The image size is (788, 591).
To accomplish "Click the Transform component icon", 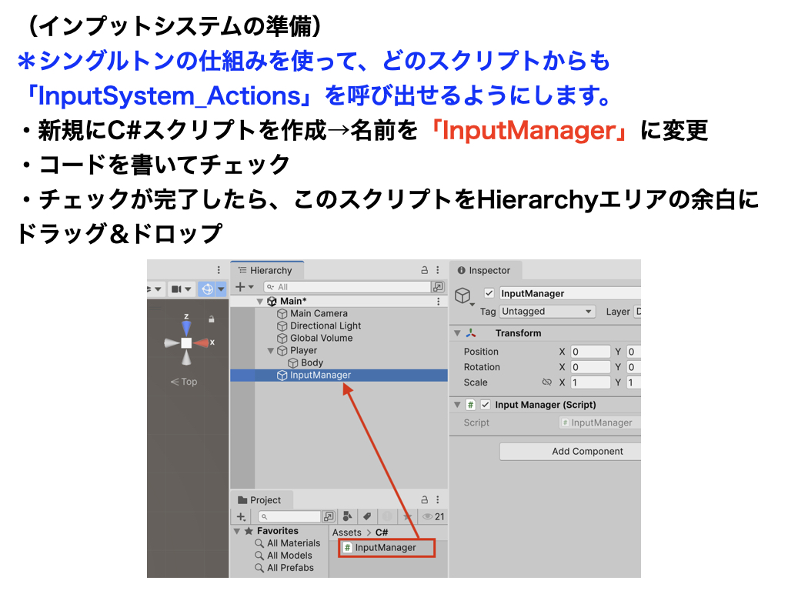I will click(471, 333).
